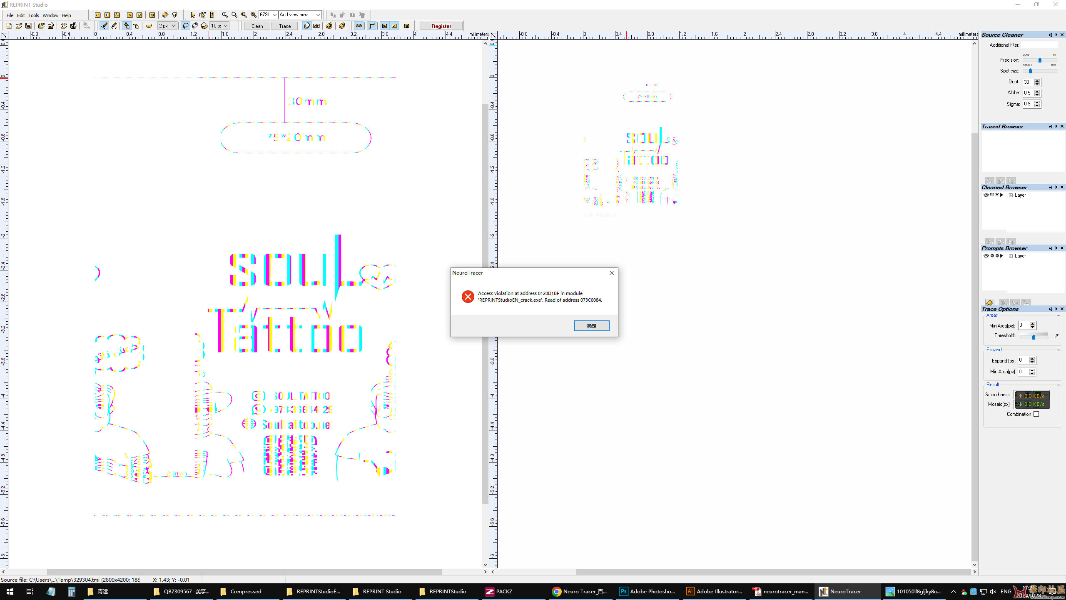Open the zoom value 6791 dropdown
Image resolution: width=1066 pixels, height=600 pixels.
[274, 15]
